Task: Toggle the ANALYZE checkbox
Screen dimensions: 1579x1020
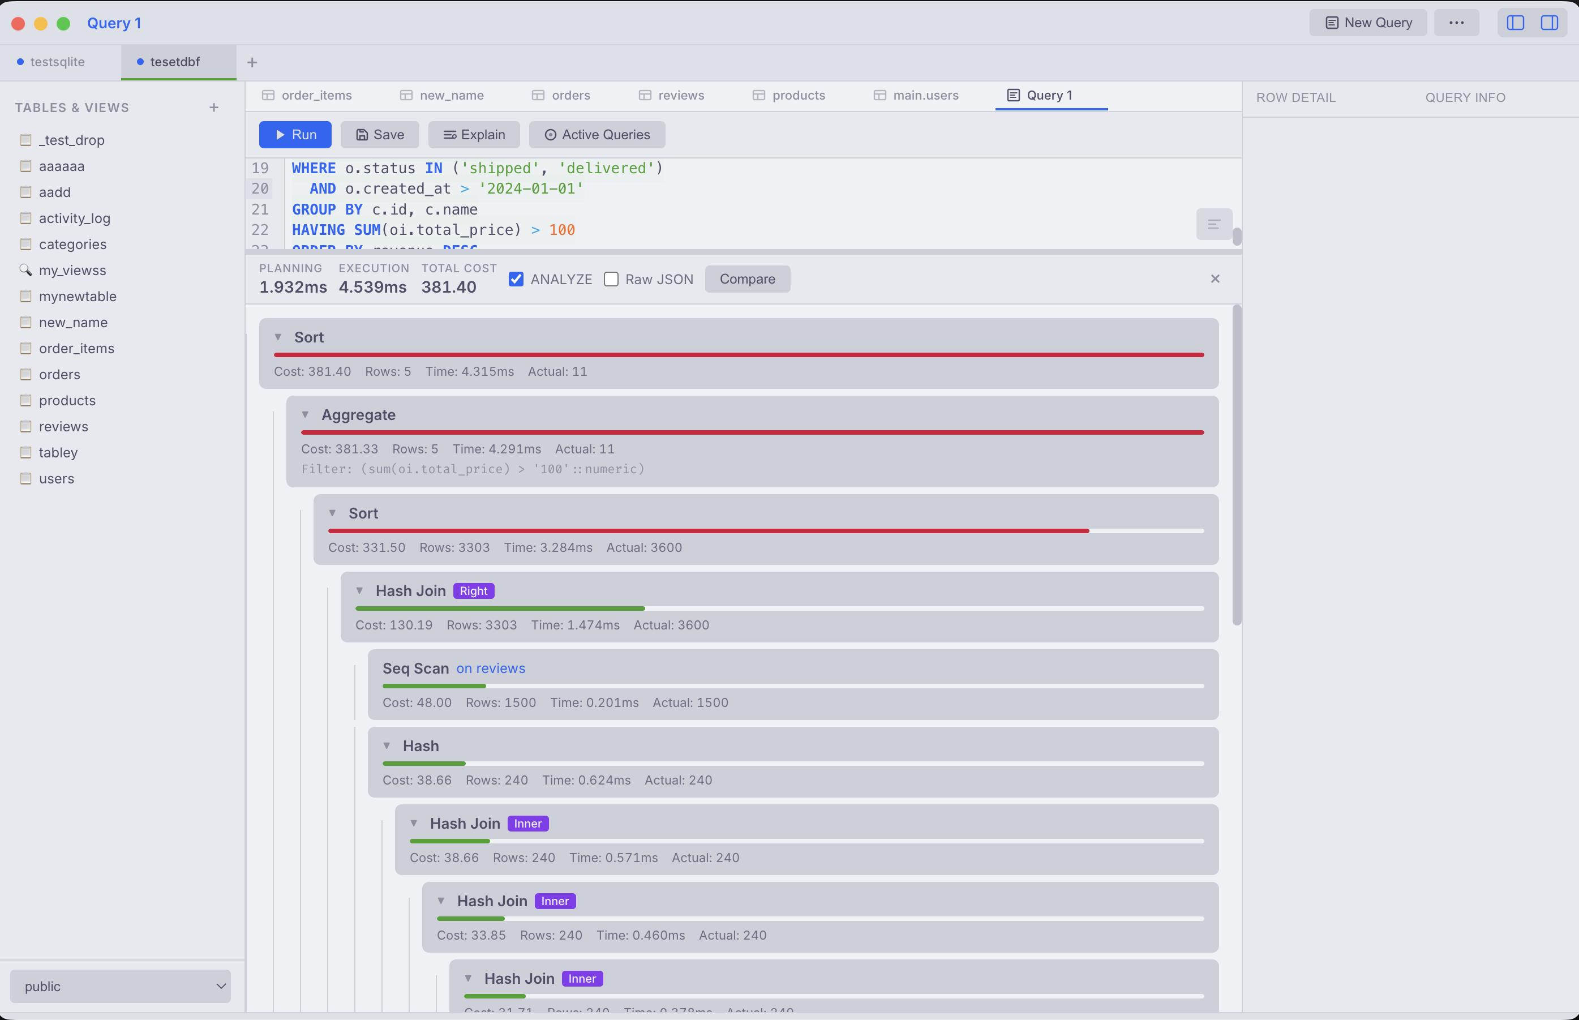Action: (516, 279)
